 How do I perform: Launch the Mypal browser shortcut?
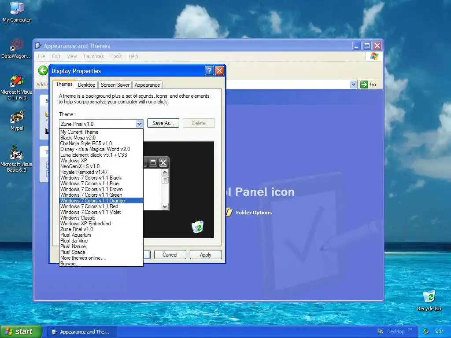pyautogui.click(x=17, y=121)
